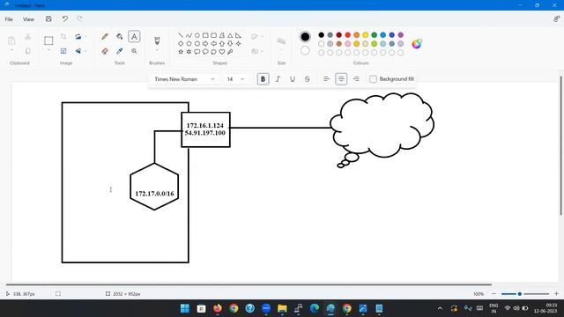The height and width of the screenshot is (317, 564).
Task: Toggle Strikethrough formatting
Action: pyautogui.click(x=308, y=79)
